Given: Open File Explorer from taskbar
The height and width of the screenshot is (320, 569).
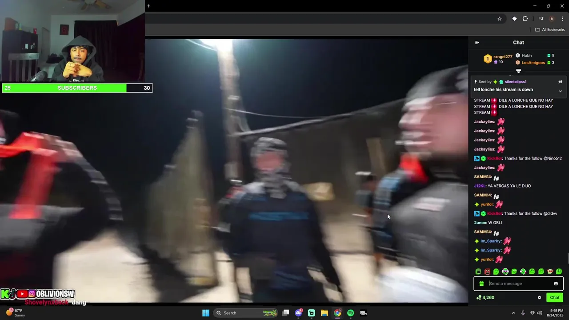Looking at the screenshot, I should coord(325,313).
